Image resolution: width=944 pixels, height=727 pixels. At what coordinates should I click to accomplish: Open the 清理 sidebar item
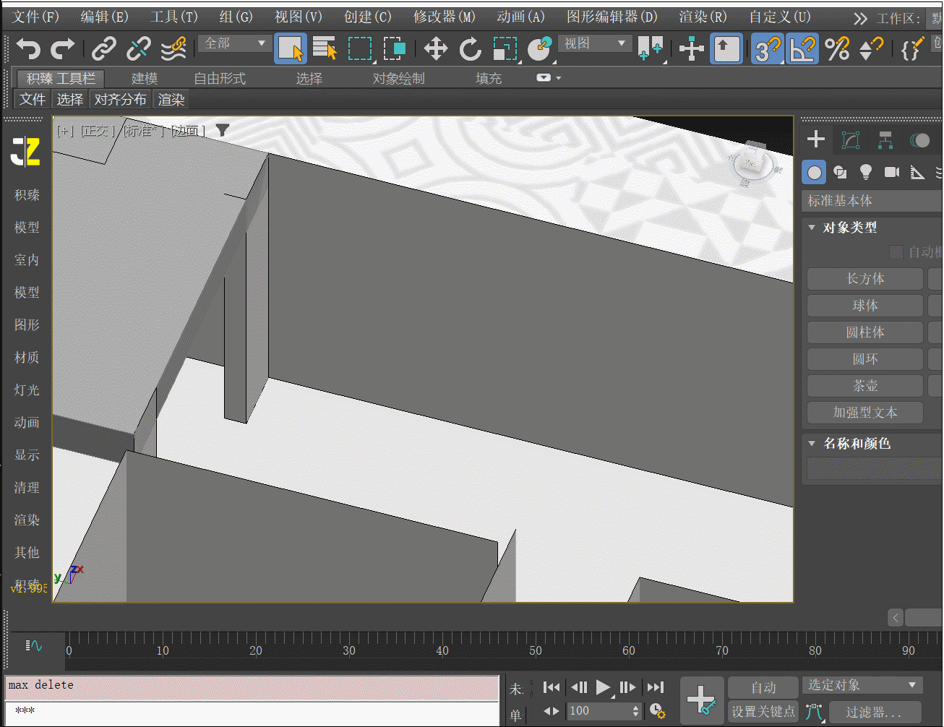(x=27, y=488)
